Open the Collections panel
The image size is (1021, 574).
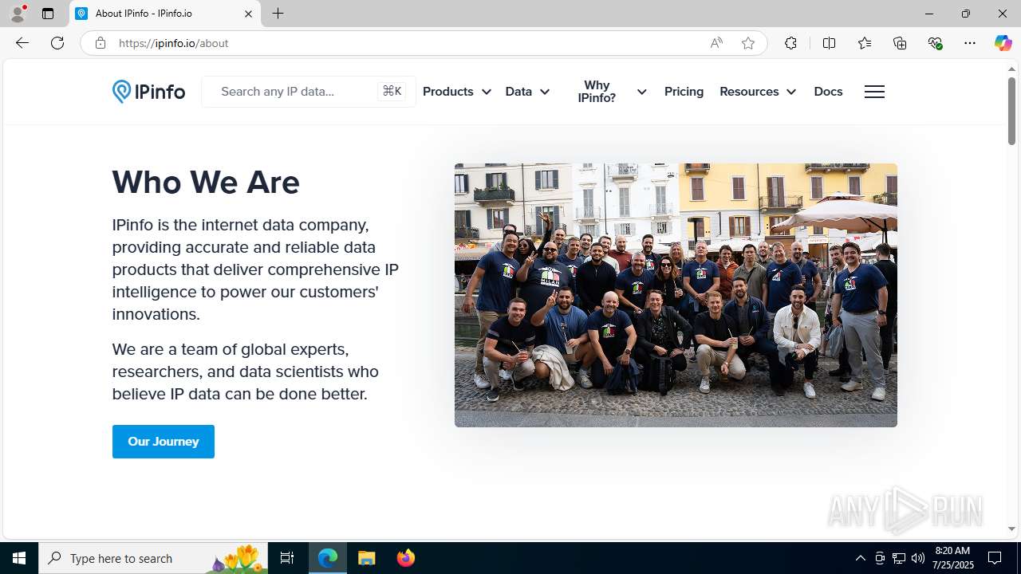(900, 43)
